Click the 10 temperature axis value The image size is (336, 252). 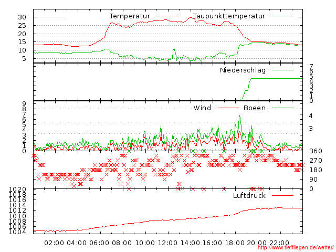(22, 50)
